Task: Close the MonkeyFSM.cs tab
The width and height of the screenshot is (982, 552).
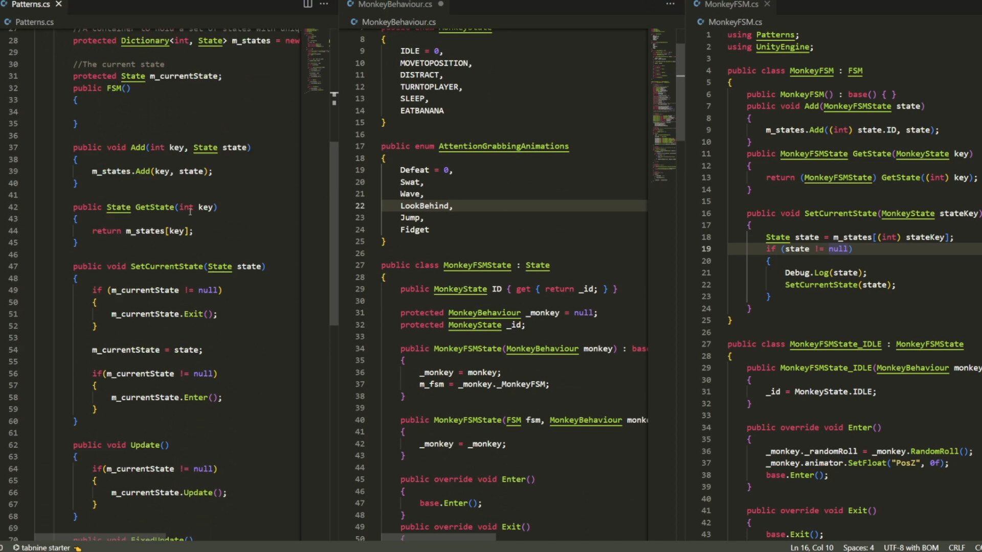Action: [767, 4]
